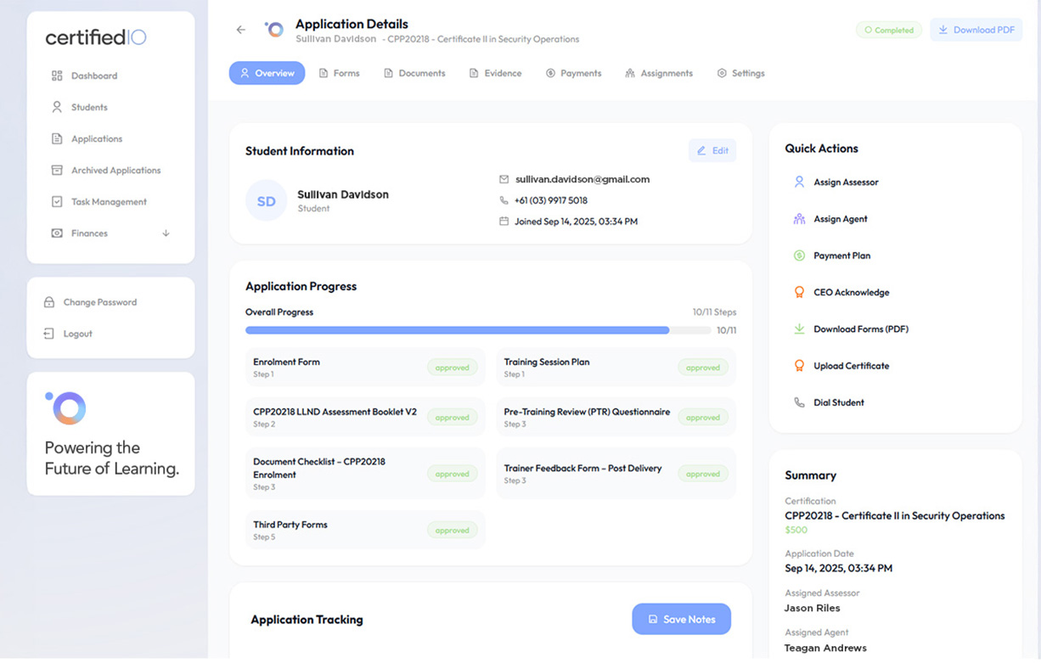Click the Save Notes button
This screenshot has height=663, width=1041.
pos(681,619)
